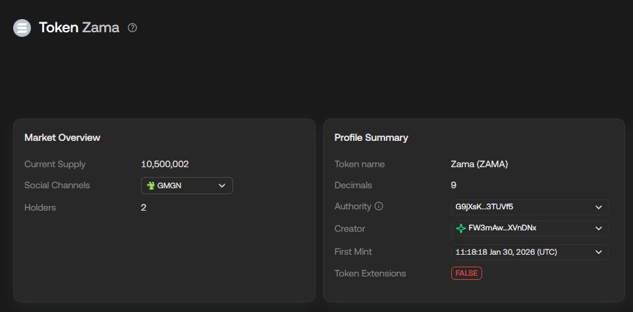Select the FW3mAw...XVnDNx creator address
This screenshot has width=633, height=312.
click(x=497, y=228)
